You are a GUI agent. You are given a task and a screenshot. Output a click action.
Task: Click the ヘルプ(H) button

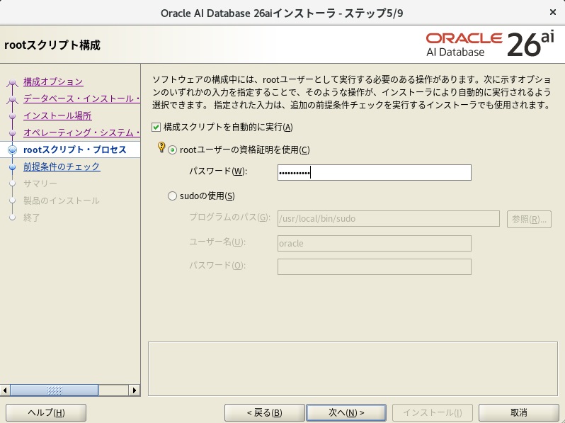click(46, 412)
